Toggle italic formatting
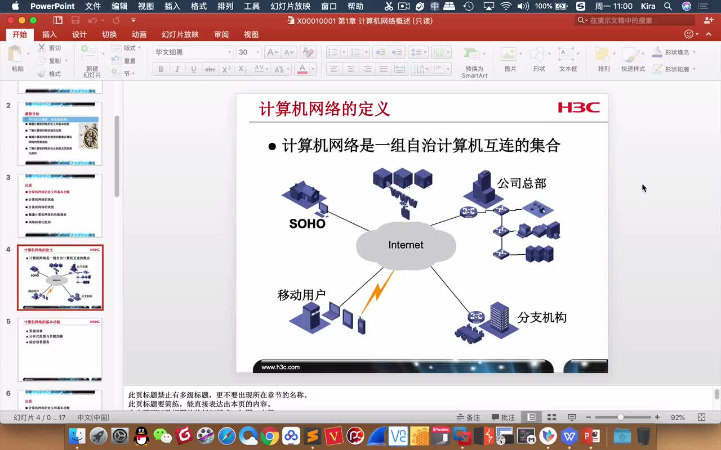This screenshot has width=721, height=450. [177, 69]
